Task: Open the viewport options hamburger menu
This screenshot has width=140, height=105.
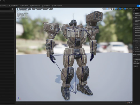Action: click(x=17, y=9)
